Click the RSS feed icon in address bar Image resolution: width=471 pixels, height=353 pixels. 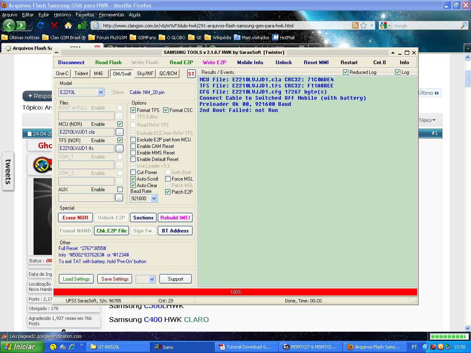point(355,26)
